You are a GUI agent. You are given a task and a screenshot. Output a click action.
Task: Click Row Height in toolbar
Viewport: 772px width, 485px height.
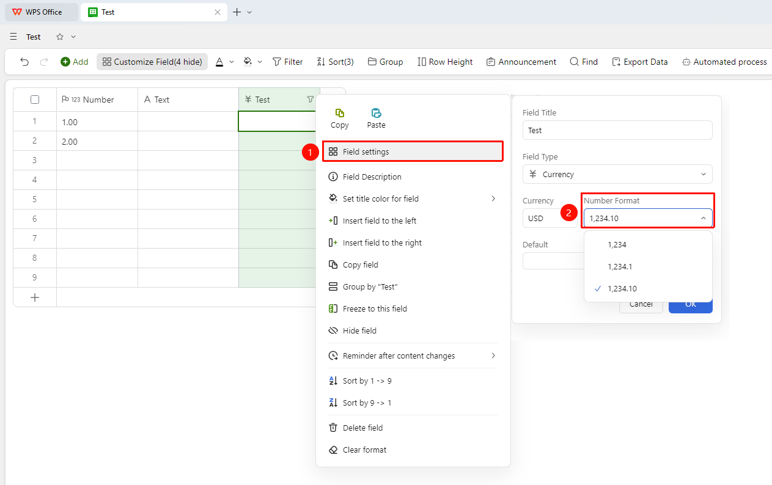[x=445, y=62]
